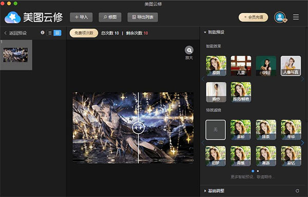The height and width of the screenshot is (197, 308).
Task: Click the 修图 retouch tab button
Action: point(110,17)
